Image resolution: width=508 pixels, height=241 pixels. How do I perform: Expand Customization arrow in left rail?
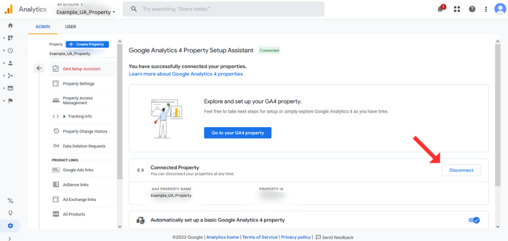[4, 38]
